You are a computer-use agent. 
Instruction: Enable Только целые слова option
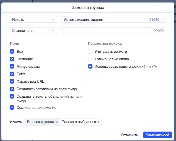pos(90,59)
